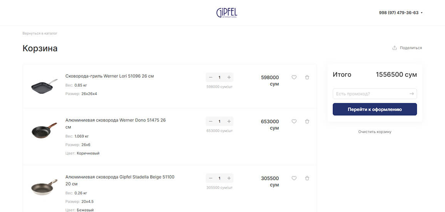Click Перейти к оформлению checkout button
The height and width of the screenshot is (212, 445).
(x=375, y=109)
